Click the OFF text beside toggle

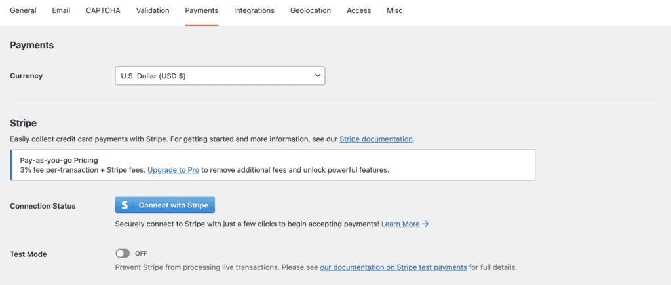(x=141, y=254)
